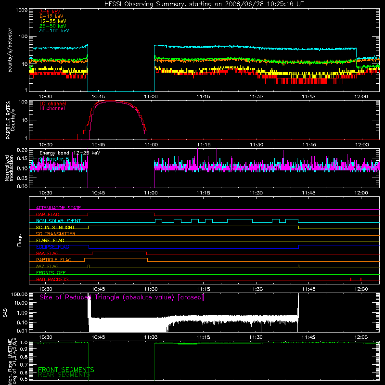The height and width of the screenshot is (385, 385).
Task: Click the SC TRANSMITTER flag label
Action: point(56,234)
